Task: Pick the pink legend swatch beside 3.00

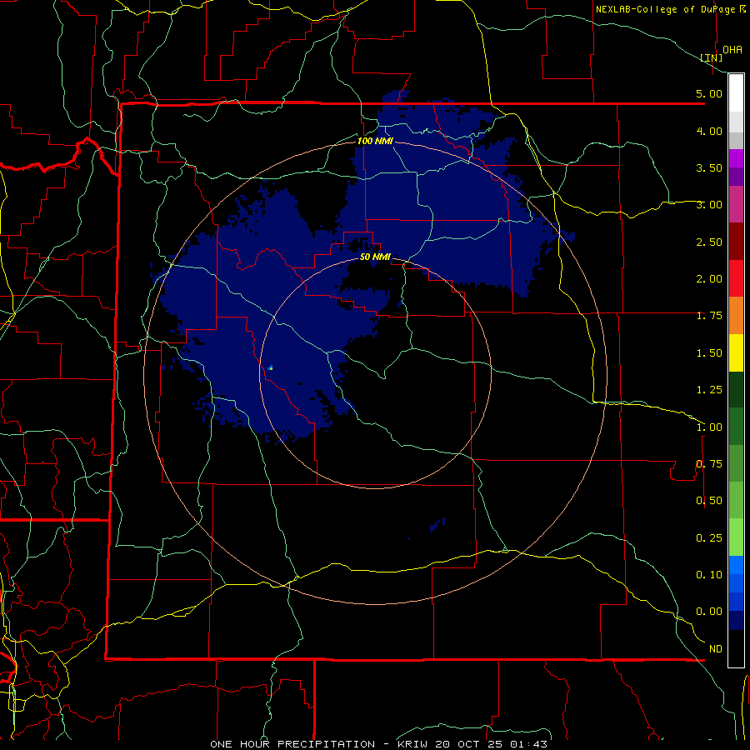Action: (x=736, y=205)
